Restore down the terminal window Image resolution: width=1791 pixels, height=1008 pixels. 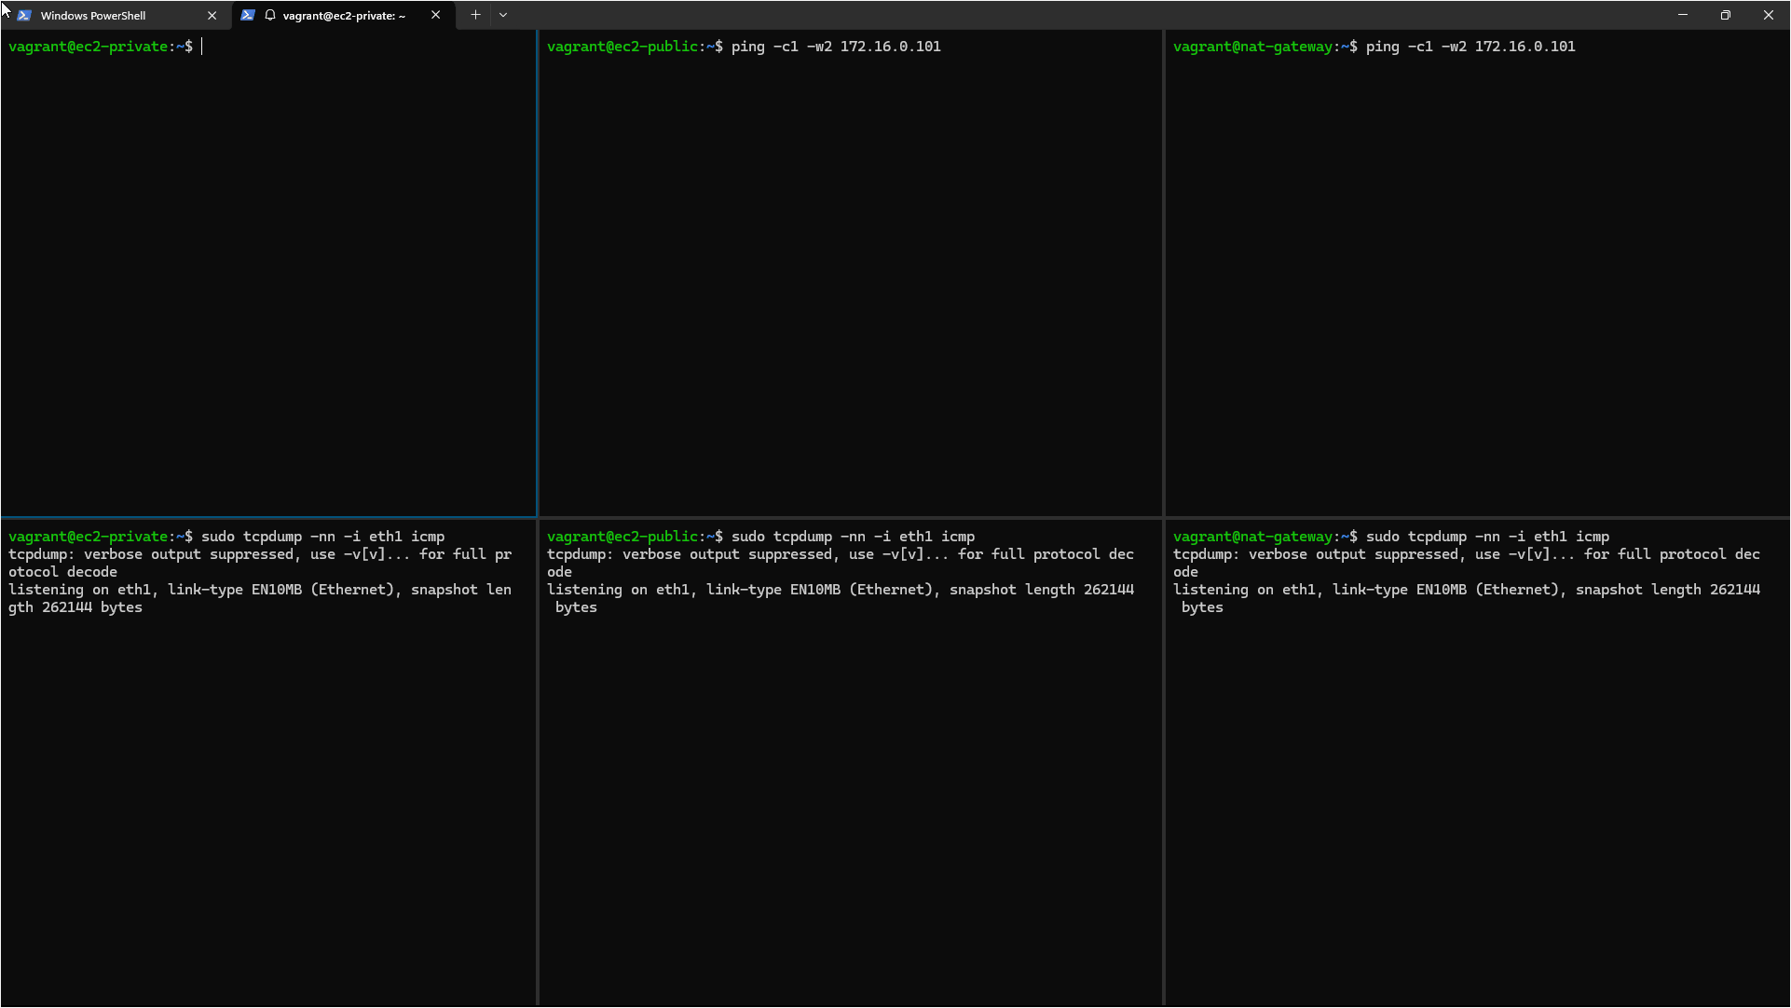click(x=1726, y=15)
